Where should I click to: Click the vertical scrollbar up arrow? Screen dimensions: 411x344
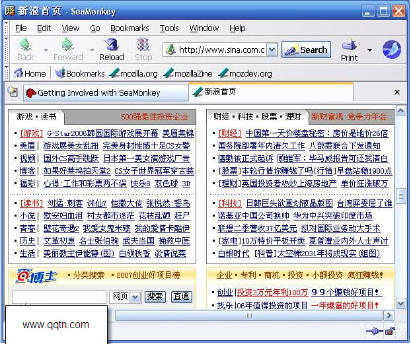(400, 111)
